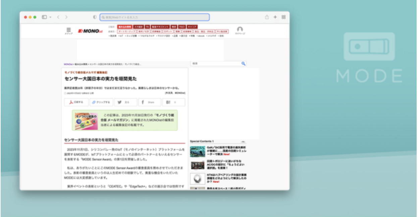
Task: Toggle the Safari sidebar
Action: pos(44,17)
